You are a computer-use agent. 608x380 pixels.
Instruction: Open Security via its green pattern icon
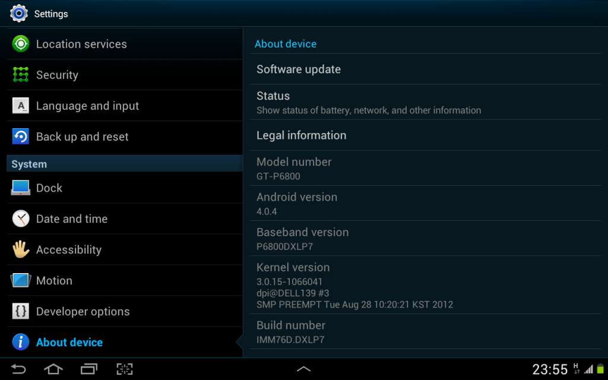[21, 74]
